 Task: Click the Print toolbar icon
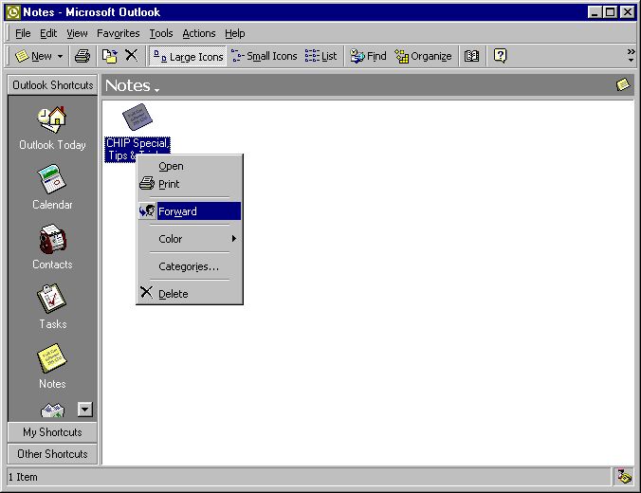[x=82, y=56]
